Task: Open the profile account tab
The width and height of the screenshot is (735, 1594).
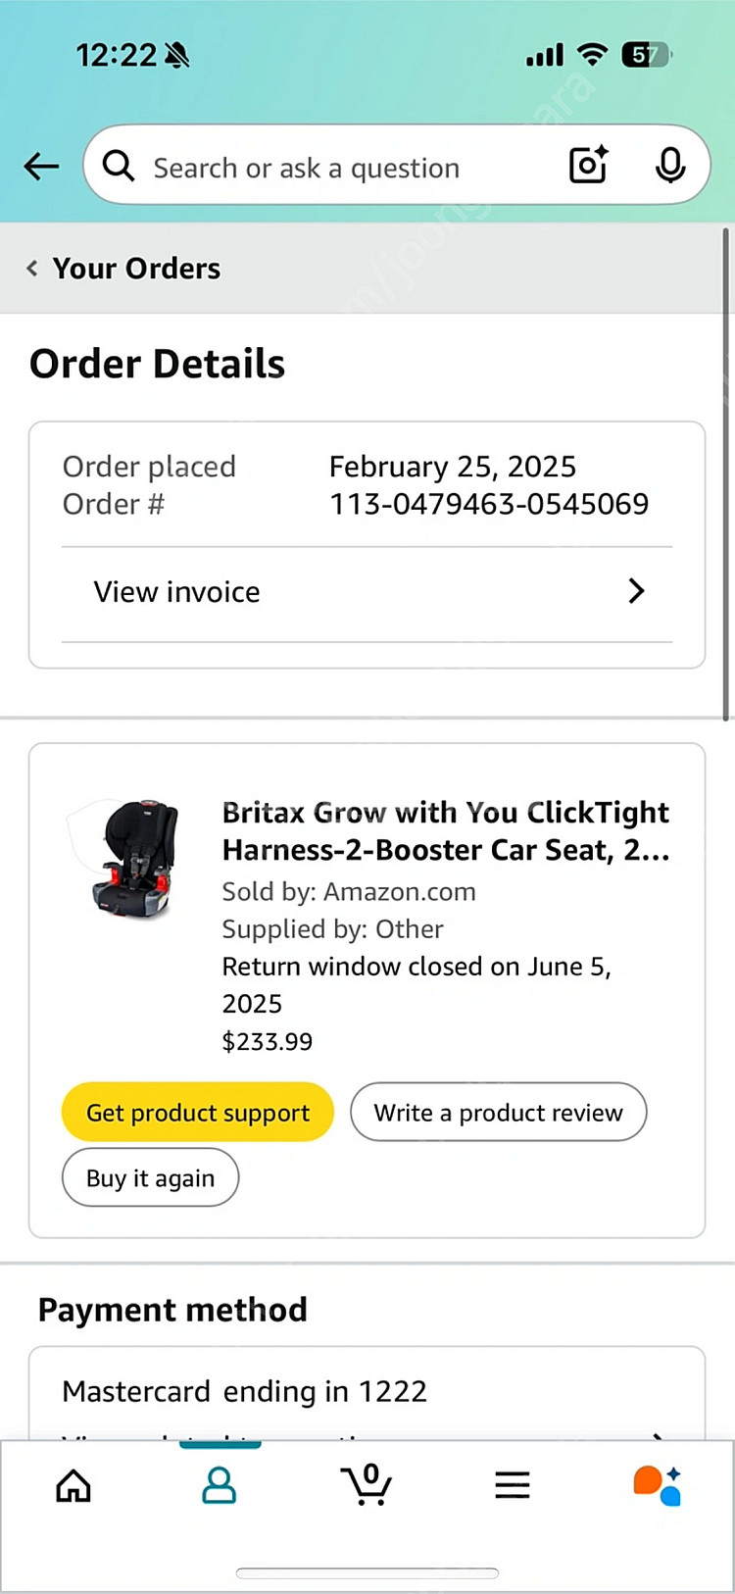Action: (219, 1485)
